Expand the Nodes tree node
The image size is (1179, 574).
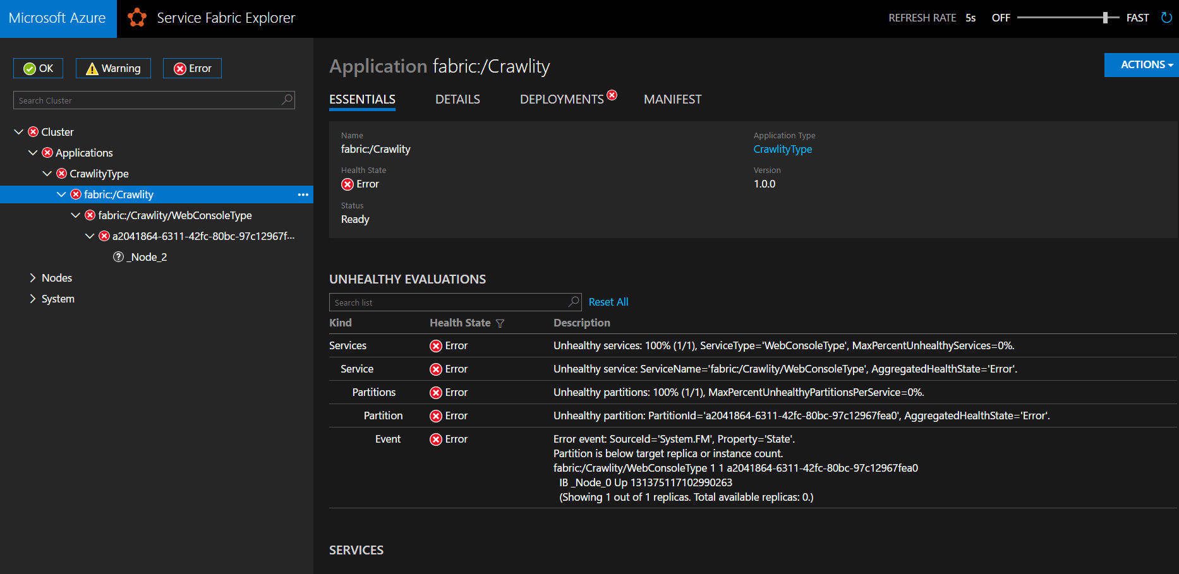point(33,277)
